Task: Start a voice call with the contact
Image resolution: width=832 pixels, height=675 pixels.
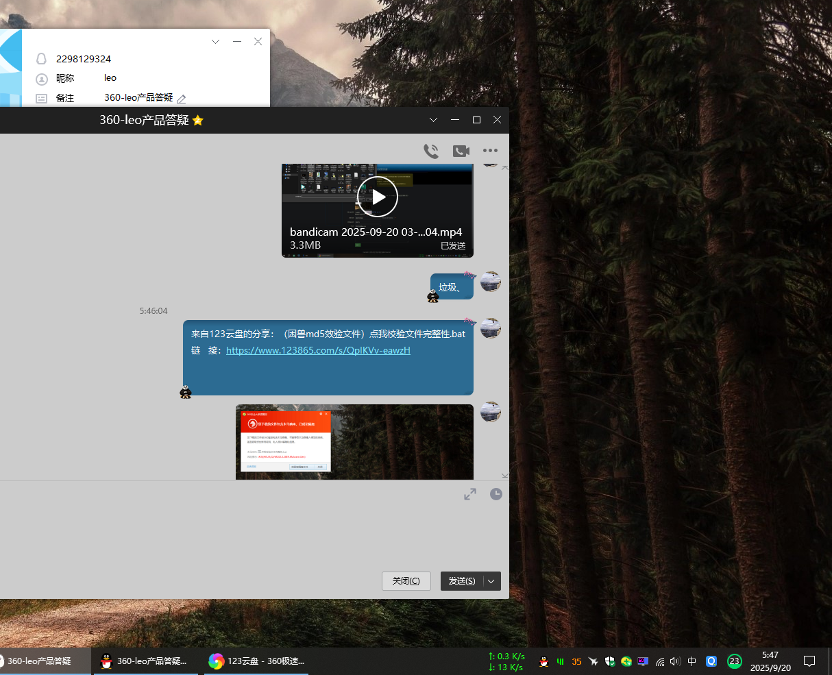Action: point(431,151)
